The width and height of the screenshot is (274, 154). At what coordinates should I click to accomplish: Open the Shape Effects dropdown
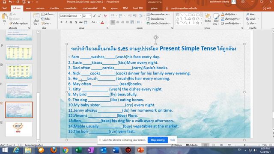click(x=231, y=24)
